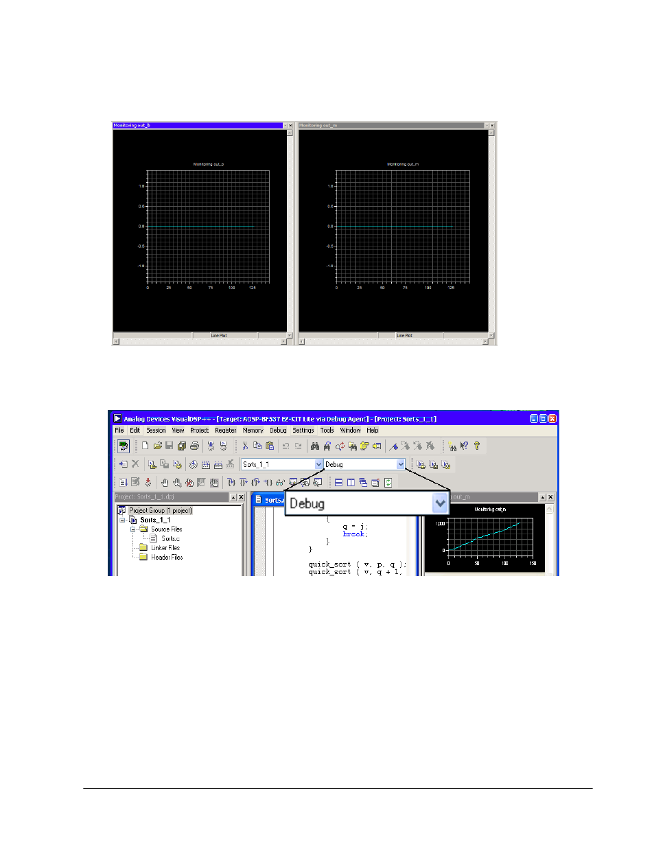The height and width of the screenshot is (846, 652).
Task: Click the Find binoculars icon
Action: [315, 446]
